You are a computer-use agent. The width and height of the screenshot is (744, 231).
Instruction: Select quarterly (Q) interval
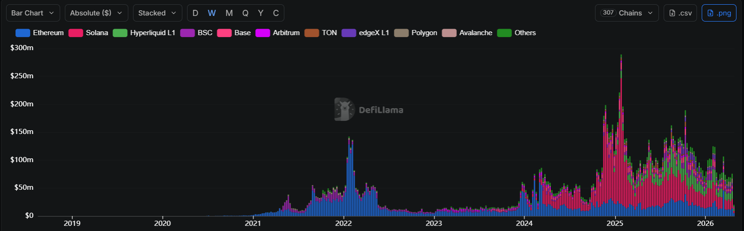tap(245, 13)
